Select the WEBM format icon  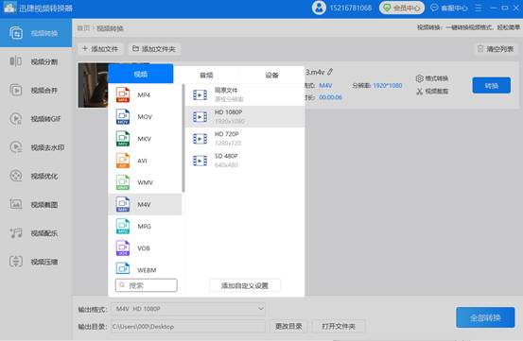coord(123,268)
